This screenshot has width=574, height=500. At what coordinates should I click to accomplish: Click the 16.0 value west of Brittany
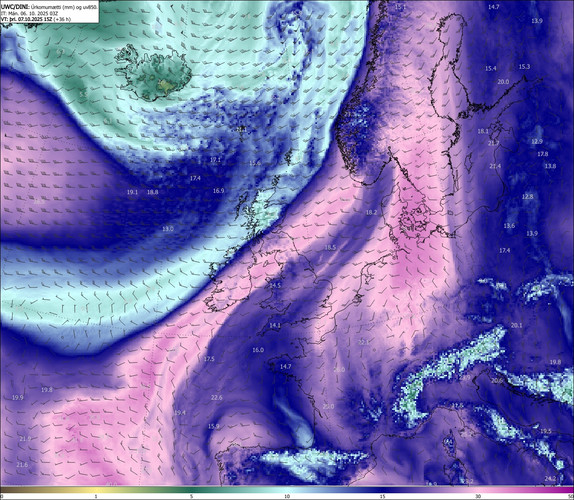click(258, 350)
